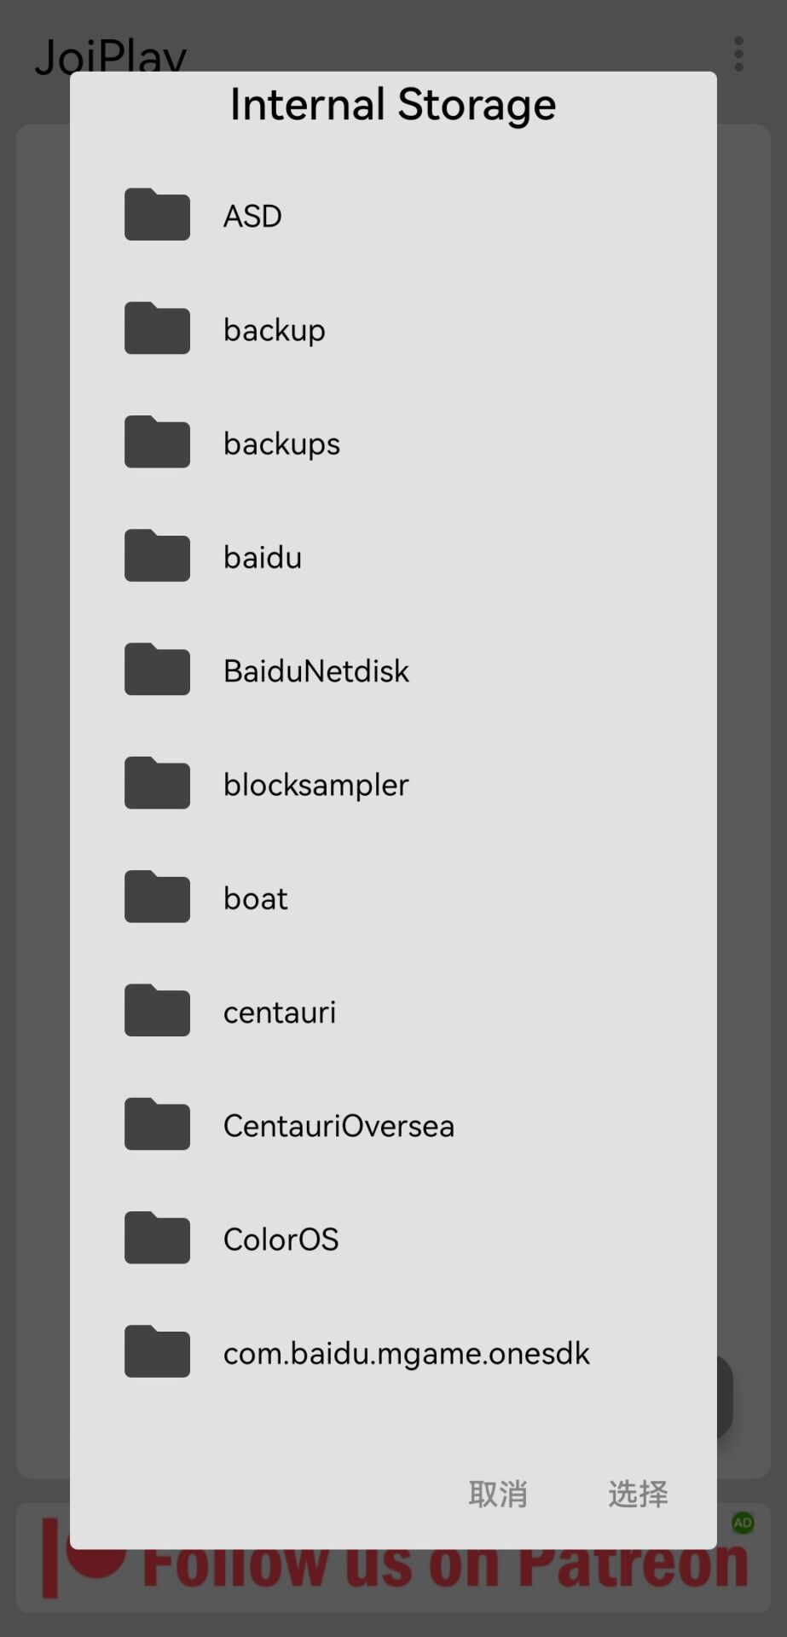This screenshot has width=787, height=1637.
Task: Navigate into the BaiduNetdisk directory label
Action: (315, 671)
